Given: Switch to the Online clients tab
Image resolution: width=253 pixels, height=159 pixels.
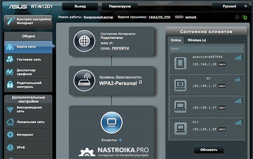Looking at the screenshot, I should click(176, 40).
